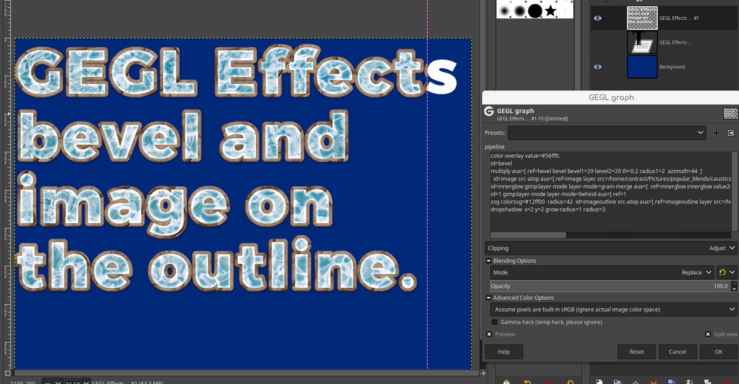
Task: Delete the active layer using the red icon
Action: 727,381
